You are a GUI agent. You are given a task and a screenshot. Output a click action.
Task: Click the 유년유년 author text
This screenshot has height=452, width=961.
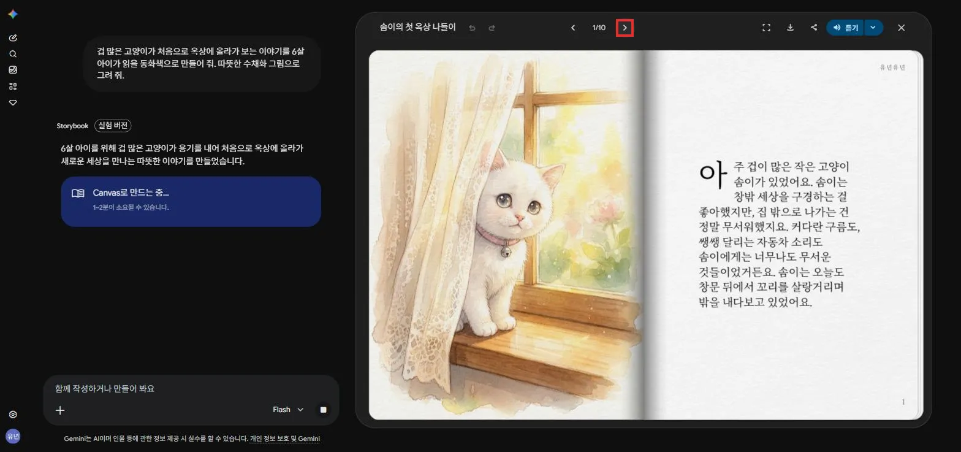[892, 67]
